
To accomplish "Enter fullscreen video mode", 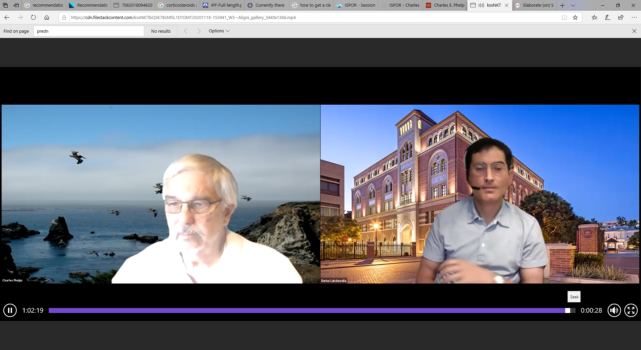I will 631,310.
